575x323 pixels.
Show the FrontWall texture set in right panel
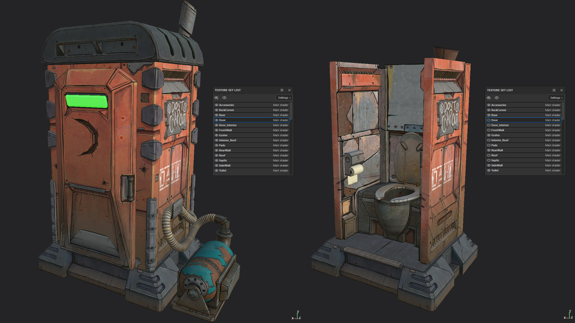tap(489, 130)
